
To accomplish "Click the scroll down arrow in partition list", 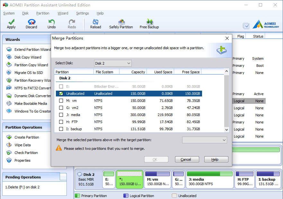I will click(x=227, y=130).
